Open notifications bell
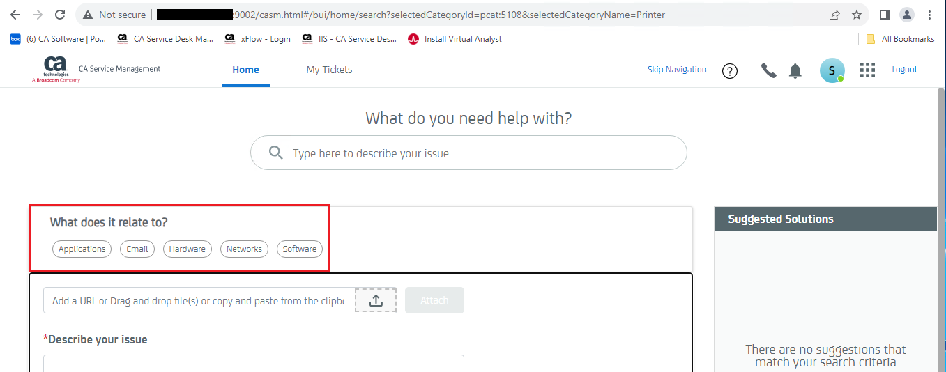This screenshot has height=372, width=946. click(795, 70)
